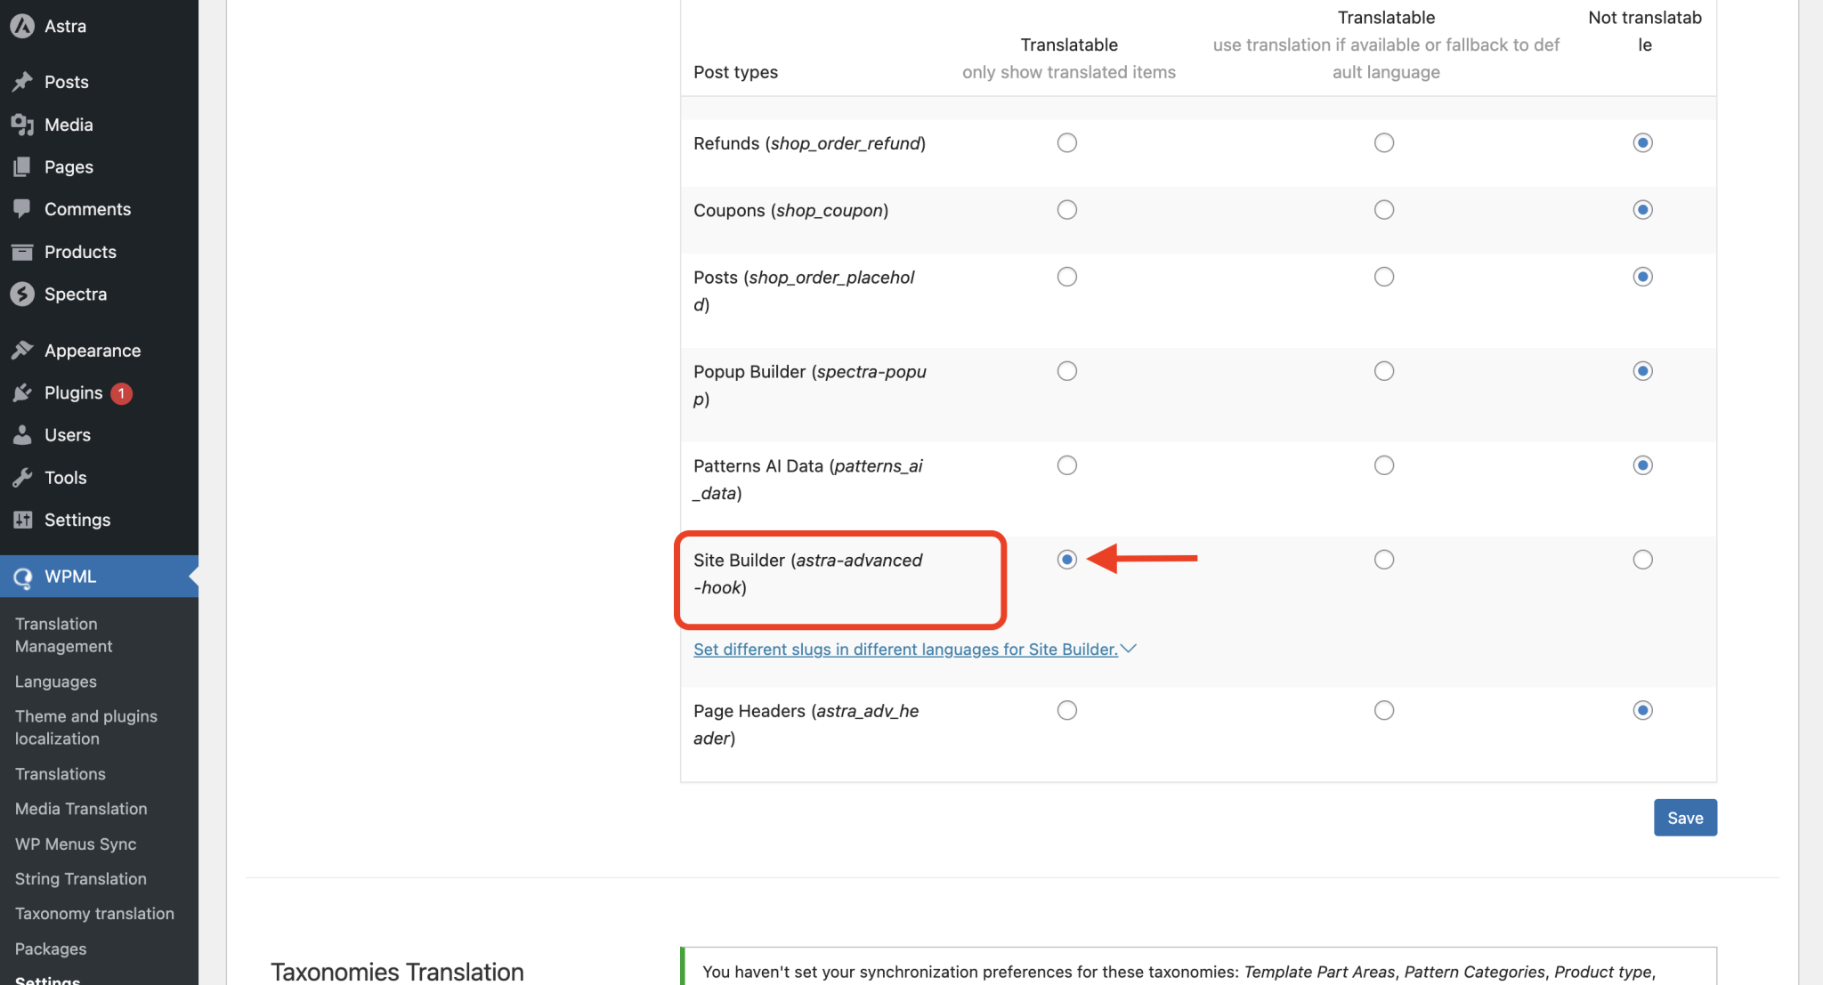
Task: Click the Appearance paintbrush icon
Action: click(x=22, y=351)
